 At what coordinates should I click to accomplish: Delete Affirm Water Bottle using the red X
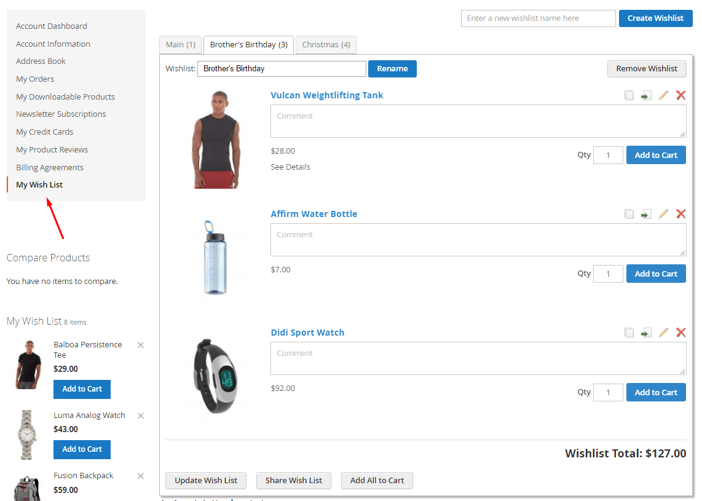[680, 214]
